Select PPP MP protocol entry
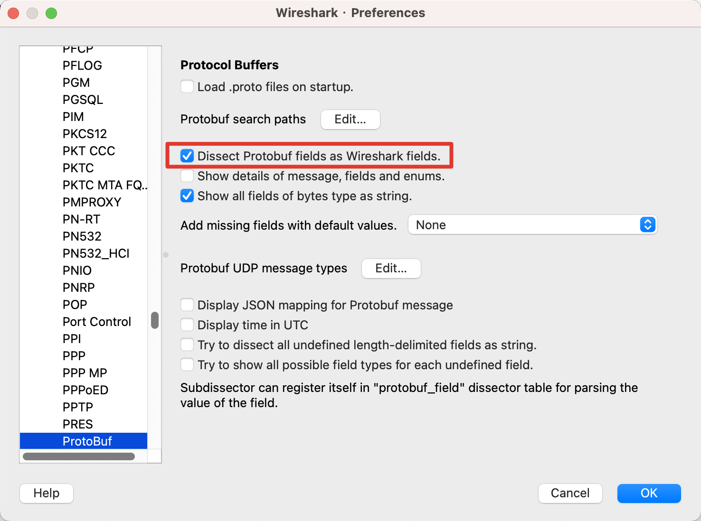The image size is (701, 521). [x=84, y=373]
